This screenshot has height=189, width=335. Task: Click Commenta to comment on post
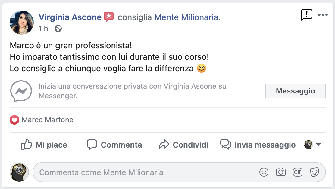tap(114, 145)
